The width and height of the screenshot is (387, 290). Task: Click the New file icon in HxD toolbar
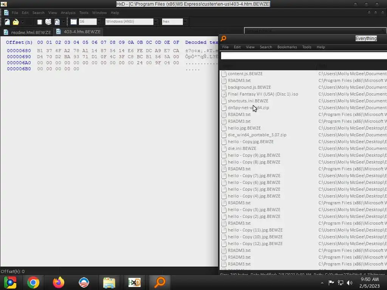[7, 22]
